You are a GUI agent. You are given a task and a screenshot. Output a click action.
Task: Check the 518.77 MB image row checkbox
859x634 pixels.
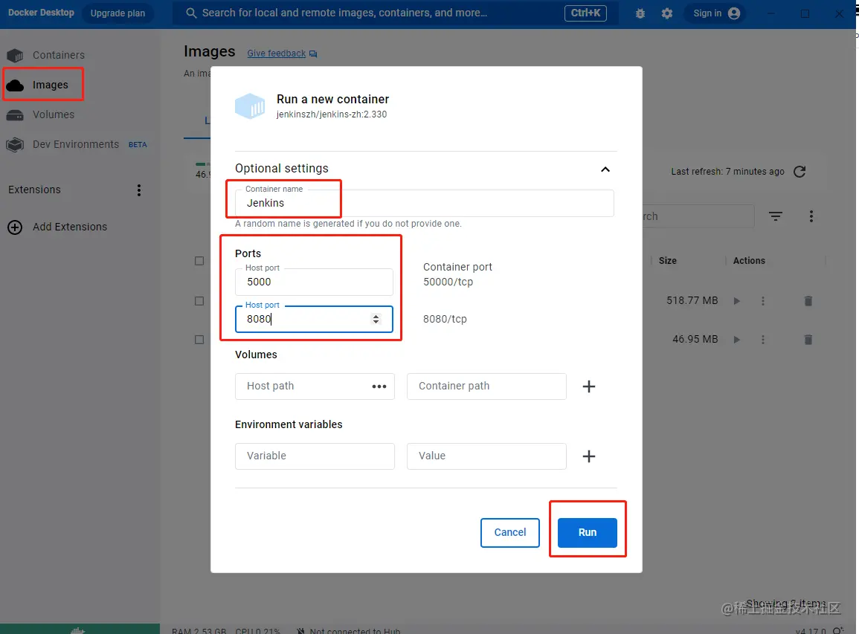point(199,301)
